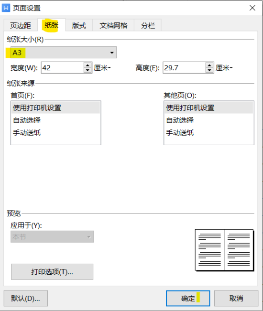Decrease paper height with down arrow
263x311 pixels.
[209, 70]
